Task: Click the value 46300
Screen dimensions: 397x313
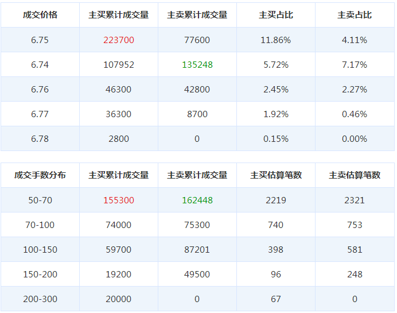Action: click(119, 90)
